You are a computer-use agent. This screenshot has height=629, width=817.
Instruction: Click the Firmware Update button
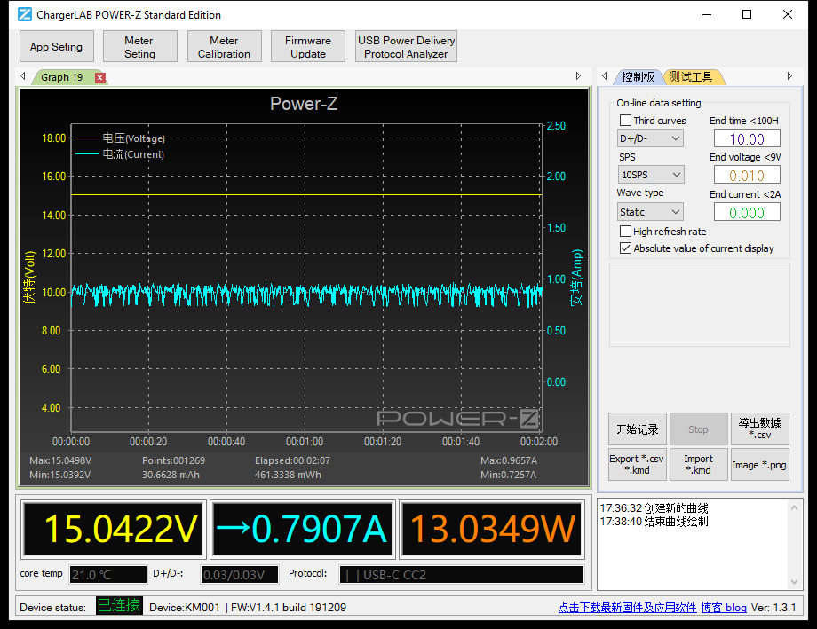point(308,47)
